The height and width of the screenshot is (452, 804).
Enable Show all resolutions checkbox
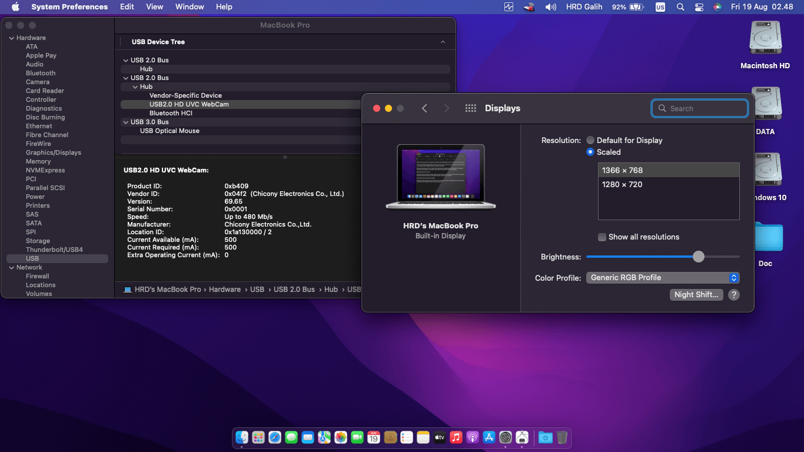coord(602,237)
